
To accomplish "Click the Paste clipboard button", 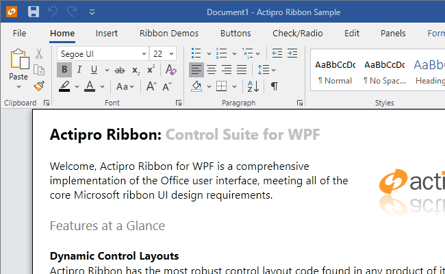I will point(18,64).
